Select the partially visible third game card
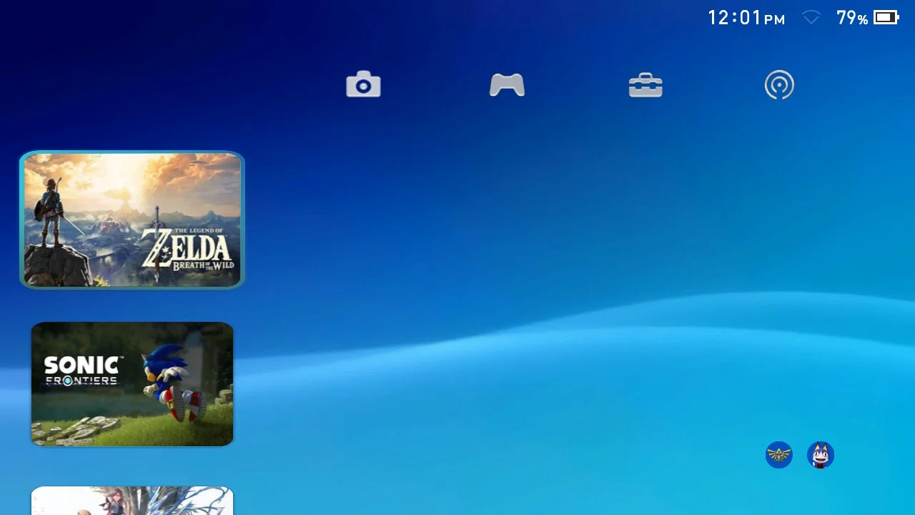This screenshot has height=515, width=915. (132, 501)
